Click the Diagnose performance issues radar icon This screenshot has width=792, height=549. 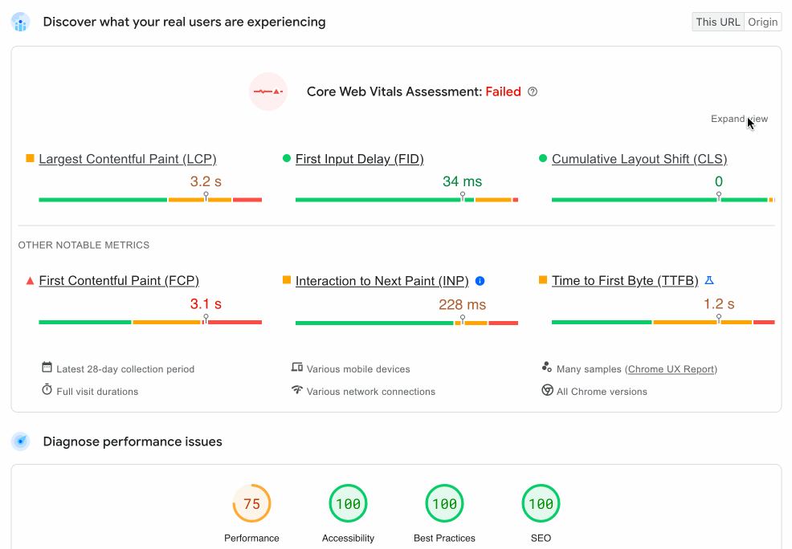21,441
